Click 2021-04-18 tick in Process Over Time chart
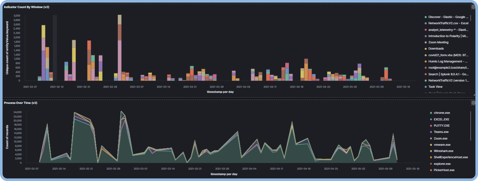 click(x=303, y=169)
